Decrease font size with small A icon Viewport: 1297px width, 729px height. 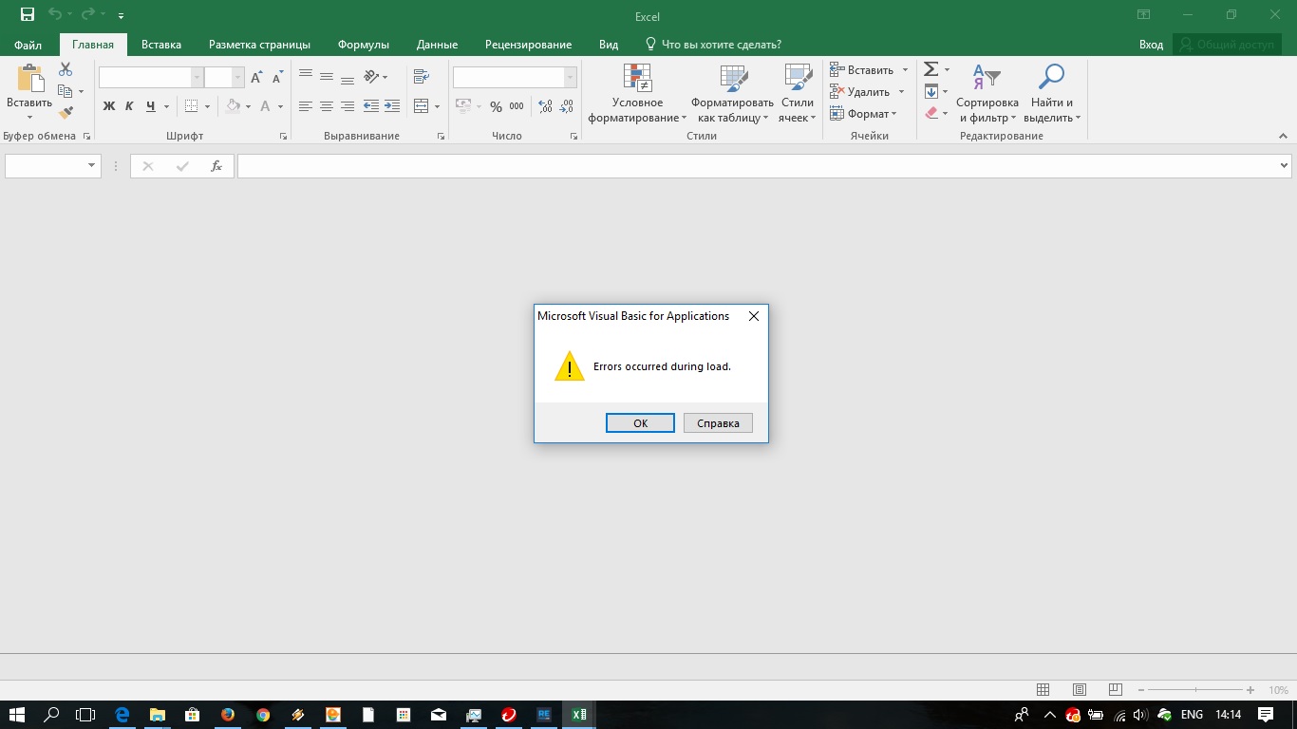[x=278, y=78]
